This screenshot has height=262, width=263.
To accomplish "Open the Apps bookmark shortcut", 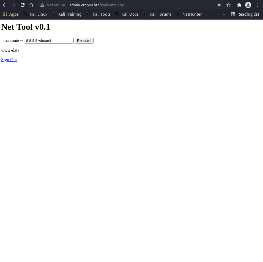I will point(11,14).
